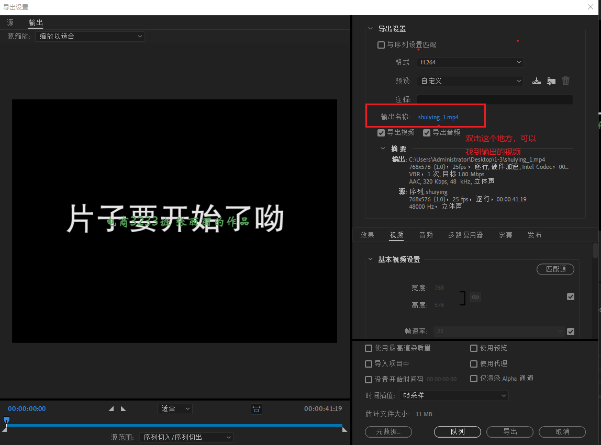The height and width of the screenshot is (445, 601).
Task: Open the 源范围 dropdown
Action: (186, 437)
